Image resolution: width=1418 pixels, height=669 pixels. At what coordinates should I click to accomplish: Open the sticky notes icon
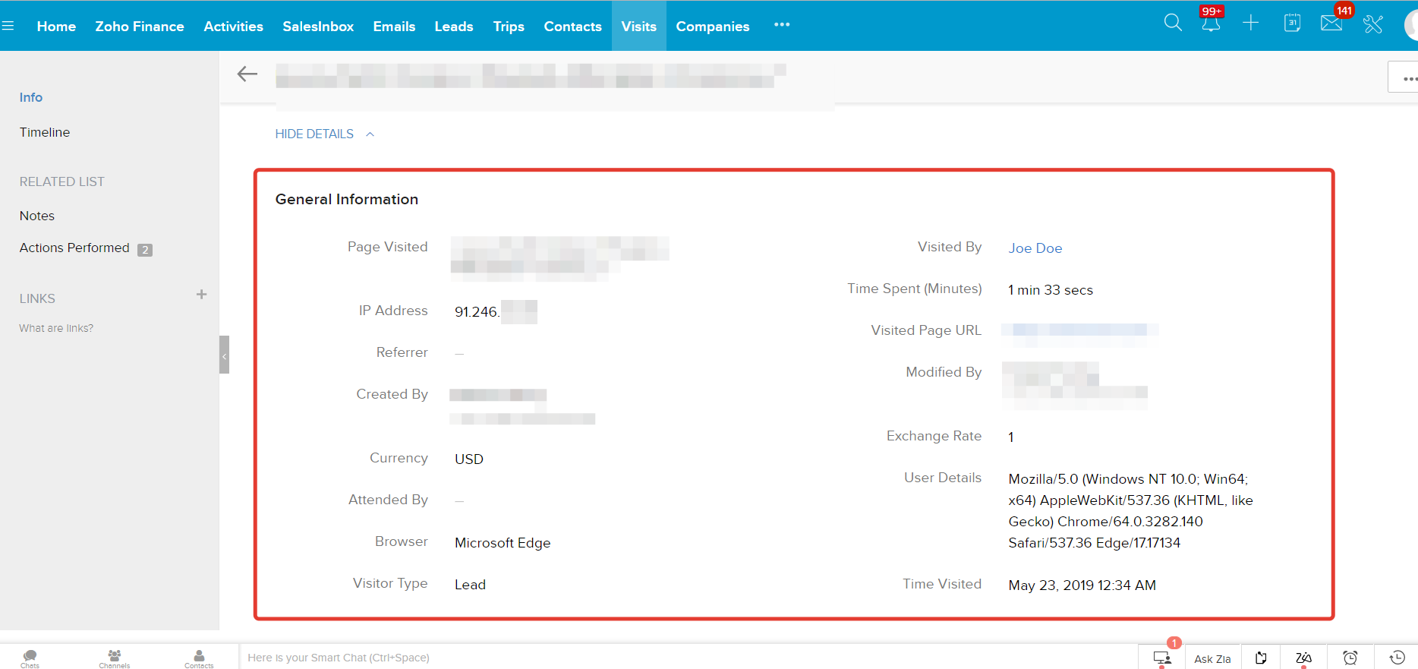click(x=1261, y=658)
